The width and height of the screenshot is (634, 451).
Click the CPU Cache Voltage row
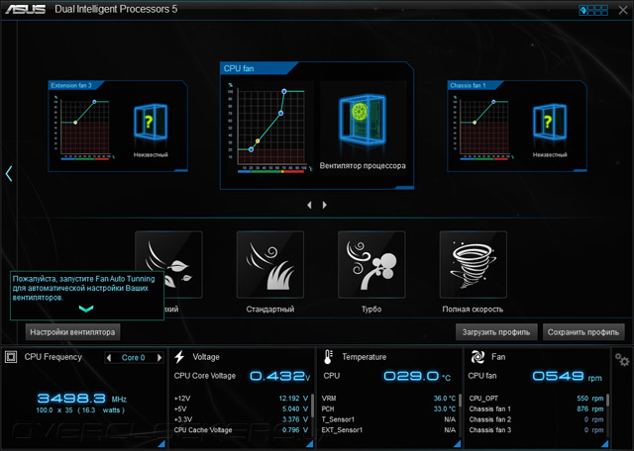(241, 430)
